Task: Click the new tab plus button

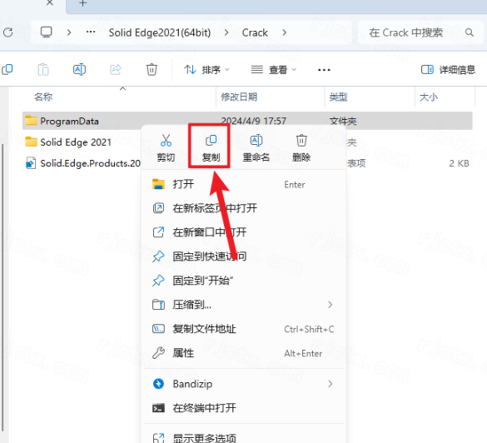Action: coord(82,3)
